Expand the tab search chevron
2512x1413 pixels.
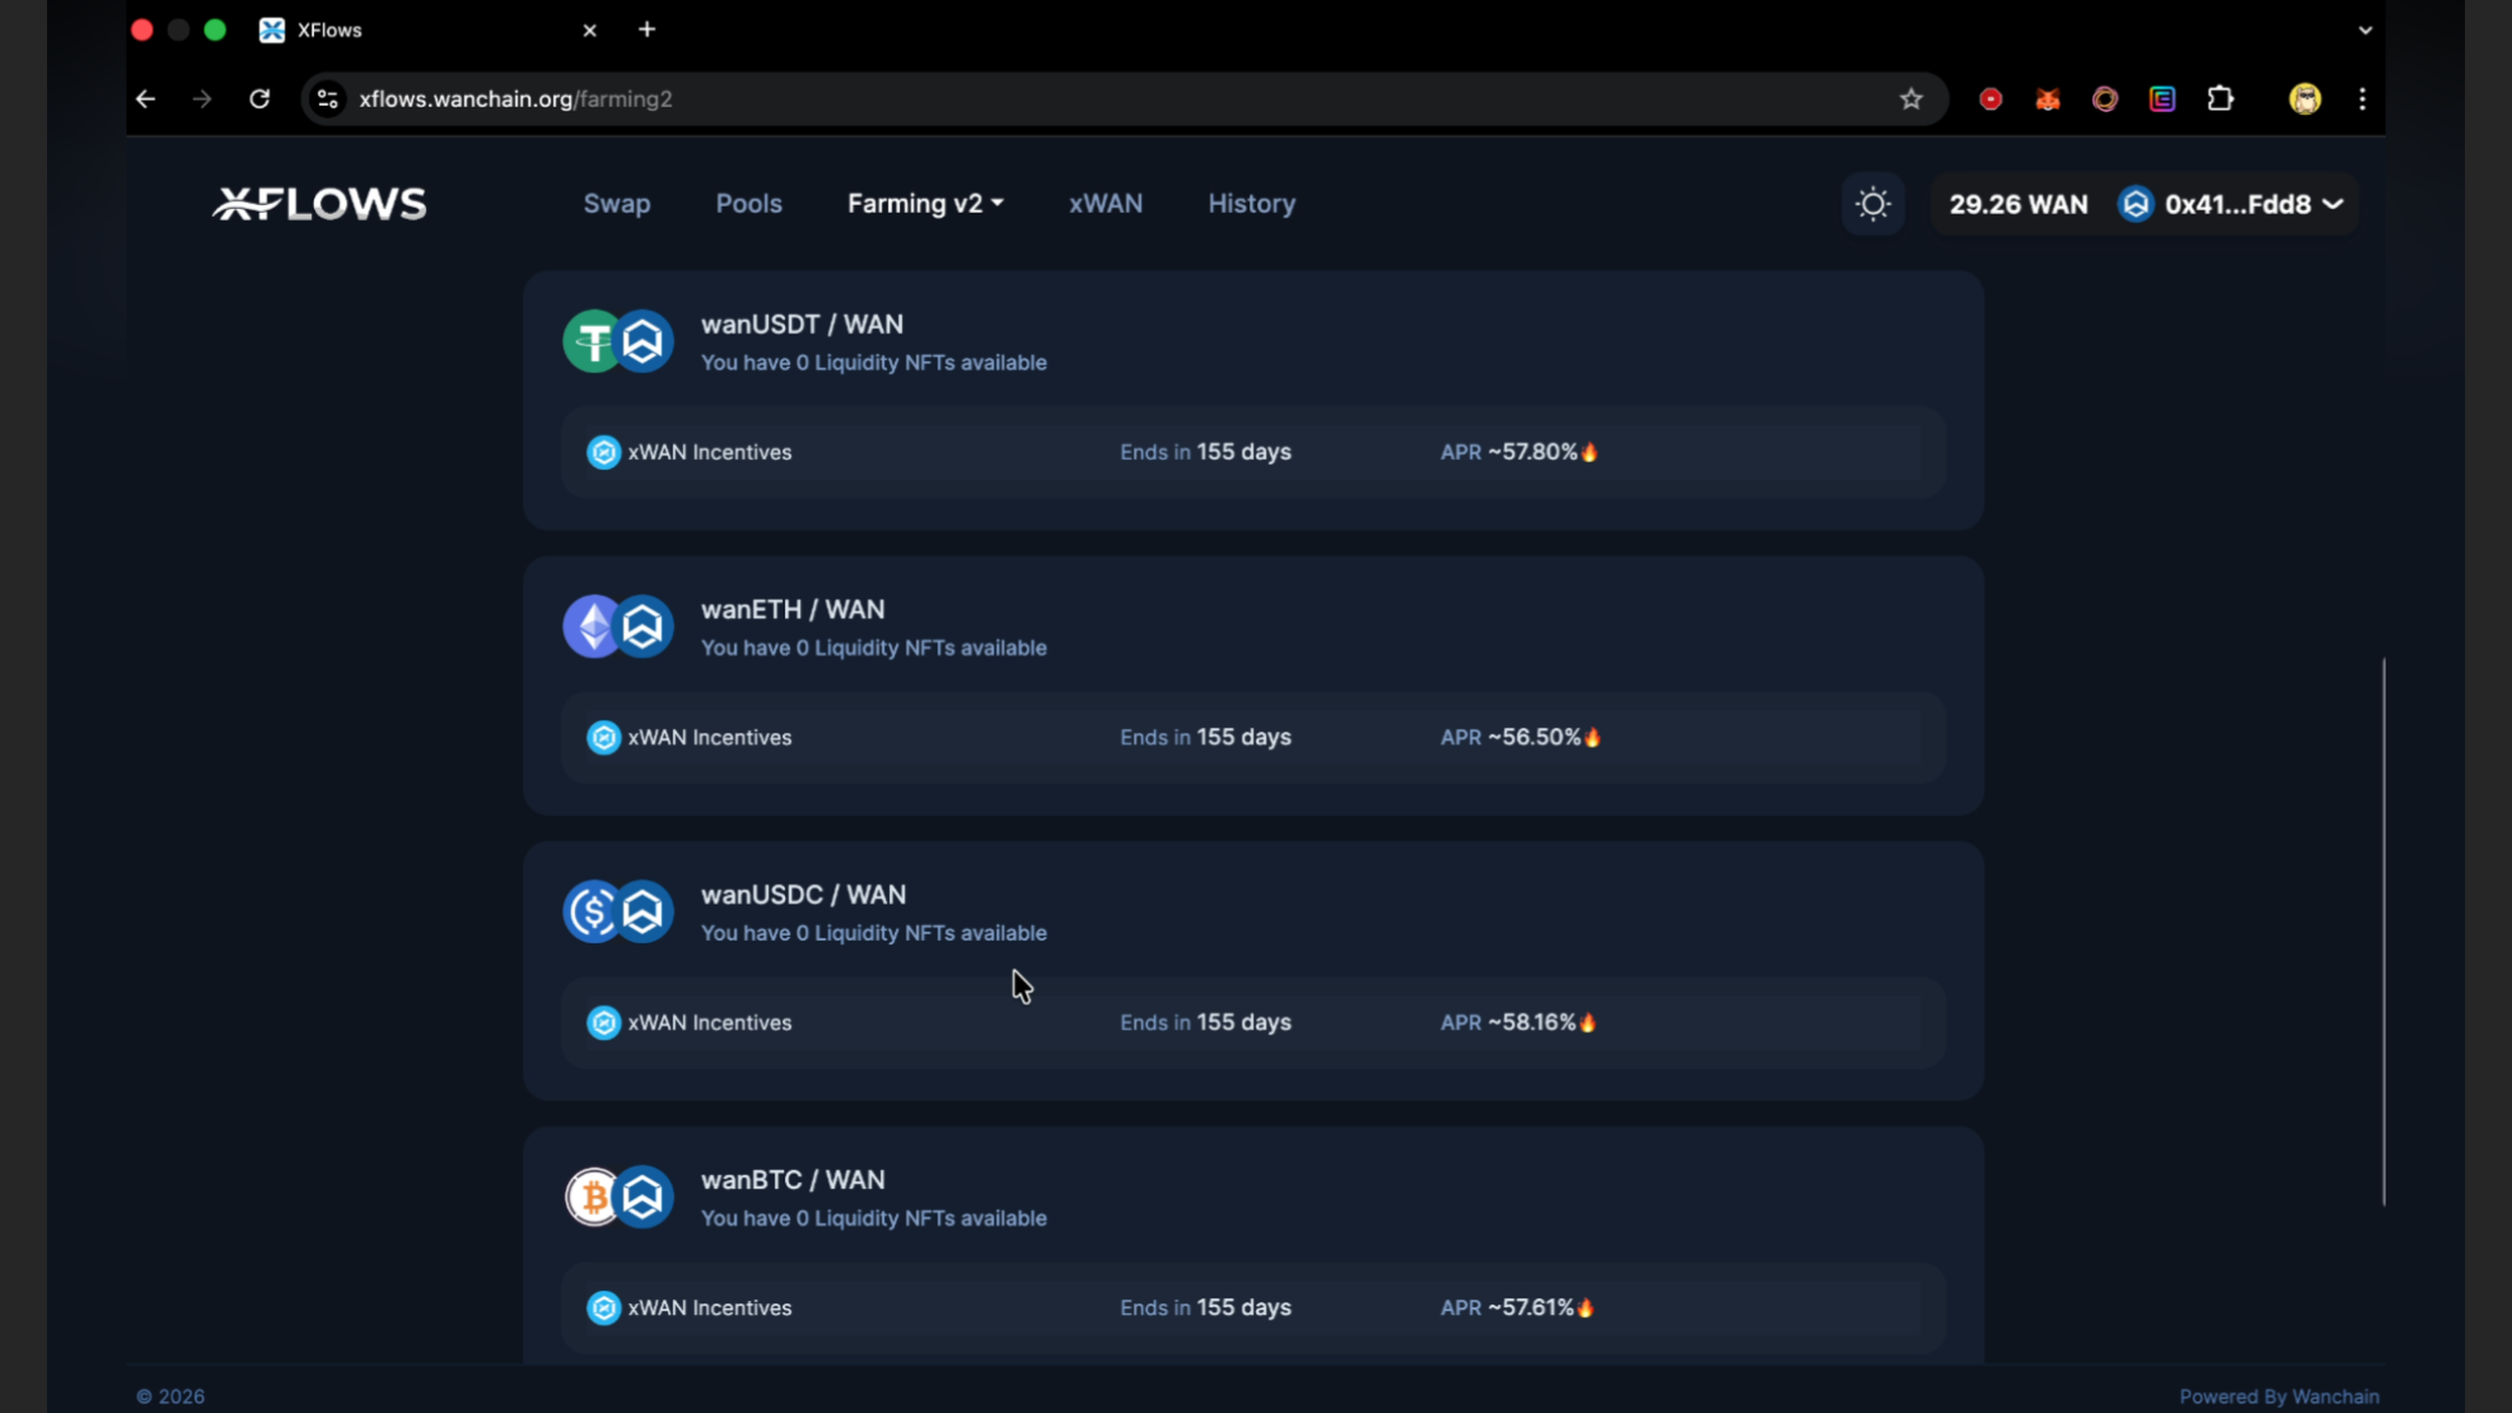click(x=2366, y=30)
